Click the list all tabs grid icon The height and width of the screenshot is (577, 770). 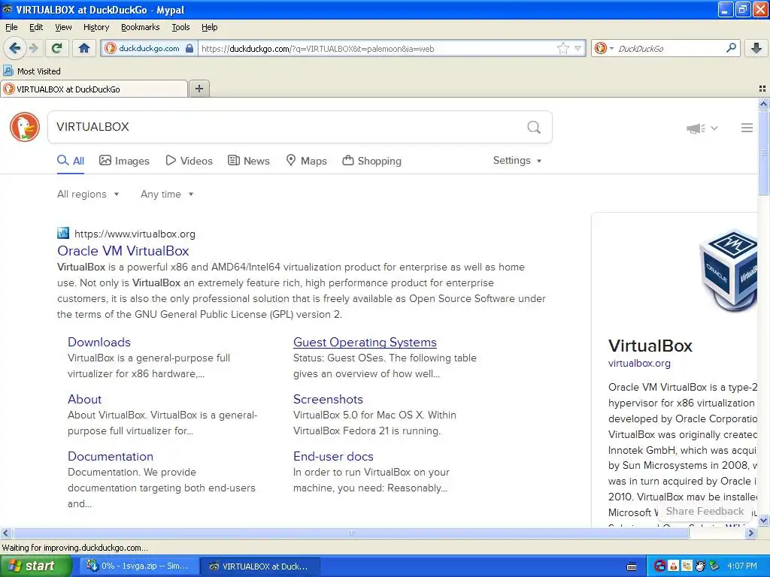pos(762,89)
